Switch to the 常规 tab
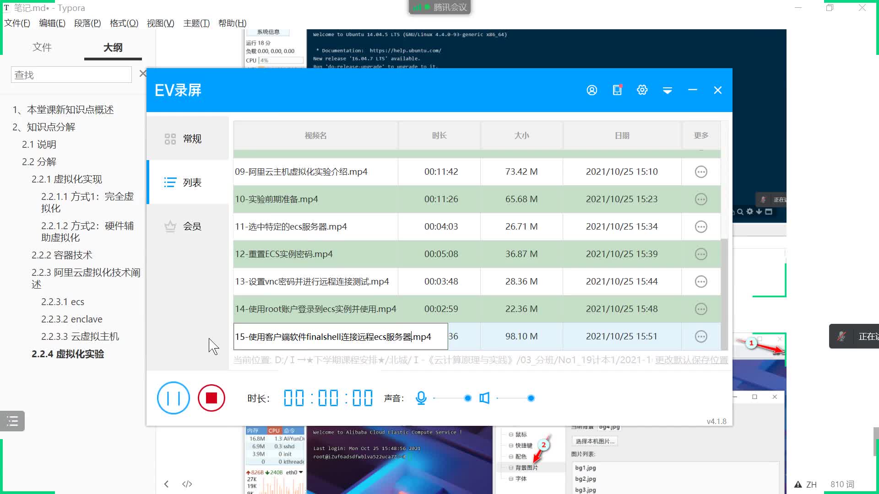 point(188,139)
